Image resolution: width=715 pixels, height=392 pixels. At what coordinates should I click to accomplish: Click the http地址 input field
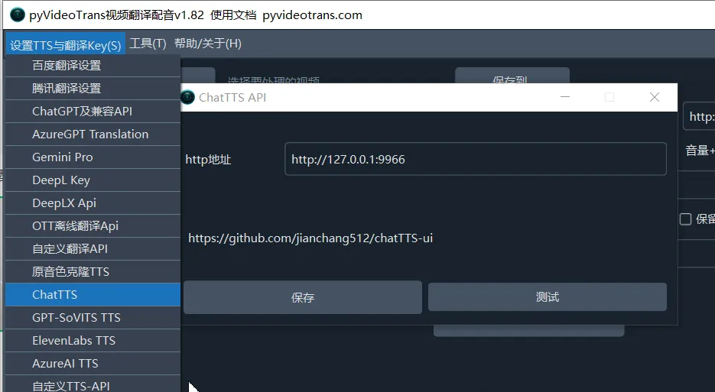coord(475,160)
